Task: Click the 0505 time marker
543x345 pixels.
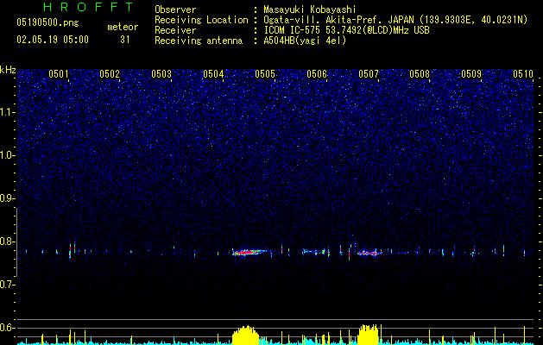Action: (x=265, y=73)
